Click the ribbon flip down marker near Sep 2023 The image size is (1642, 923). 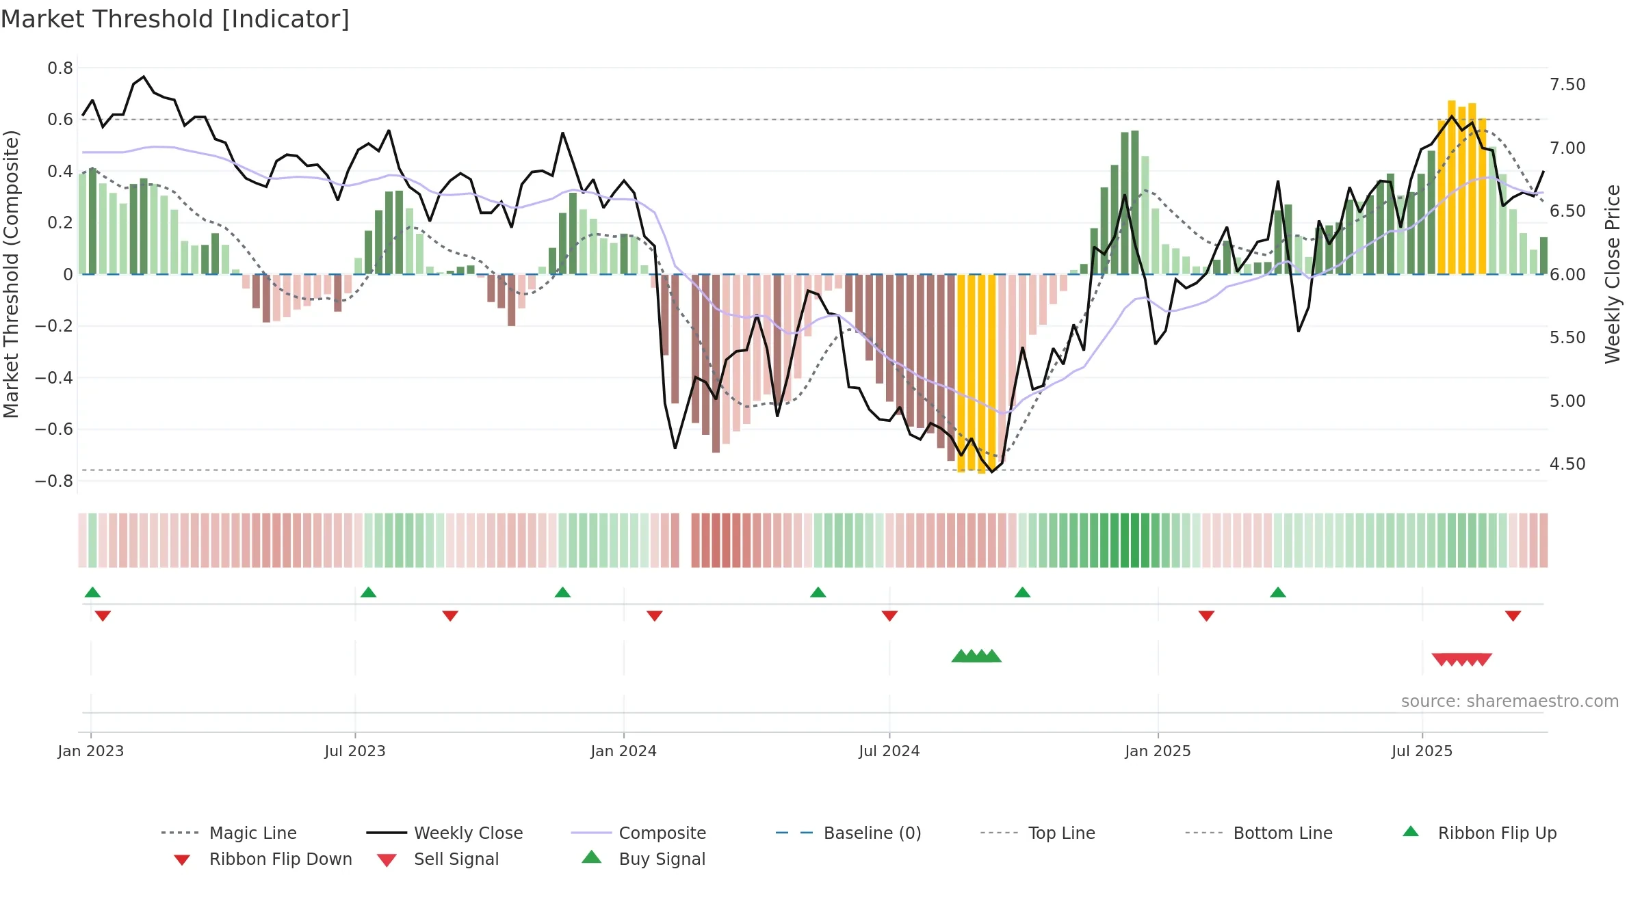tap(450, 616)
